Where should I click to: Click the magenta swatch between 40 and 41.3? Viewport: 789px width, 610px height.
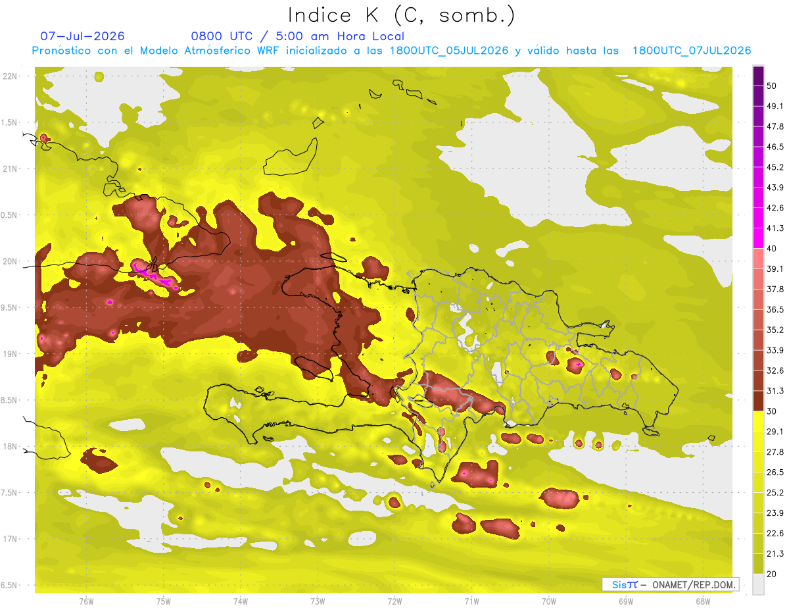click(x=759, y=238)
